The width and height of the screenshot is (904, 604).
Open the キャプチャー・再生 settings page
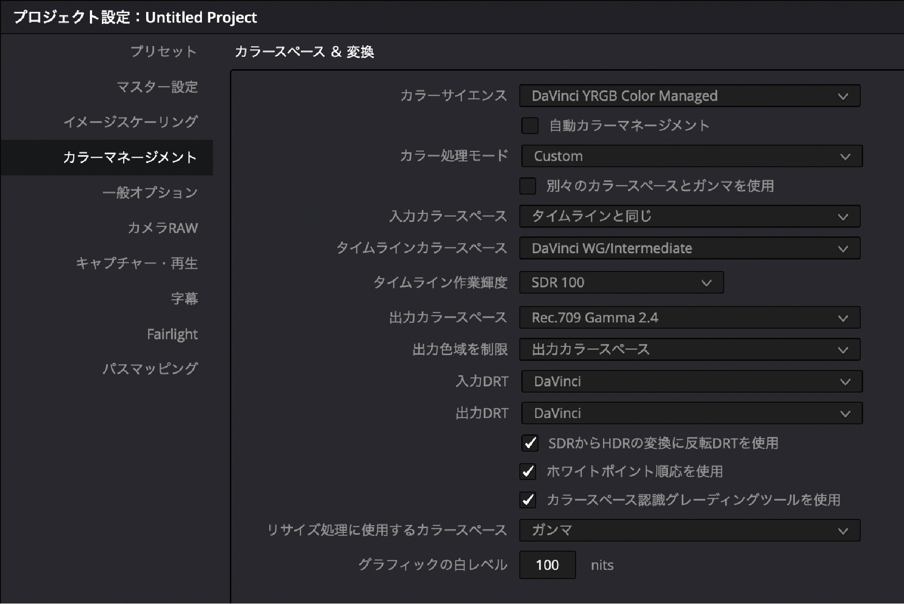click(137, 263)
